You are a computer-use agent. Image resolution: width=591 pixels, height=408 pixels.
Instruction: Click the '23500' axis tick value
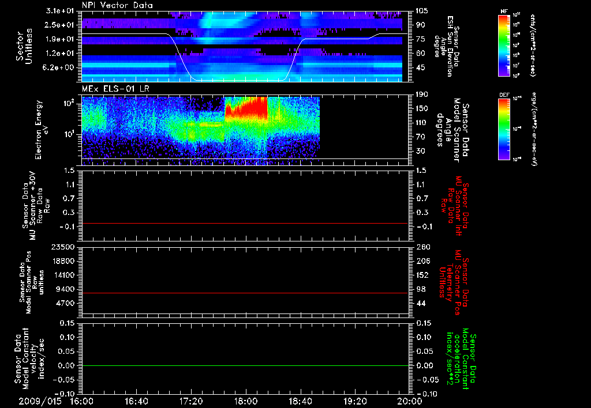click(63, 247)
